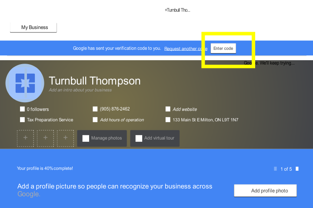Click the category icon beside Tax Preparation Service

[22, 120]
